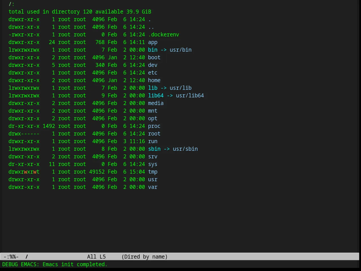Open the sys directory

[x=153, y=164]
